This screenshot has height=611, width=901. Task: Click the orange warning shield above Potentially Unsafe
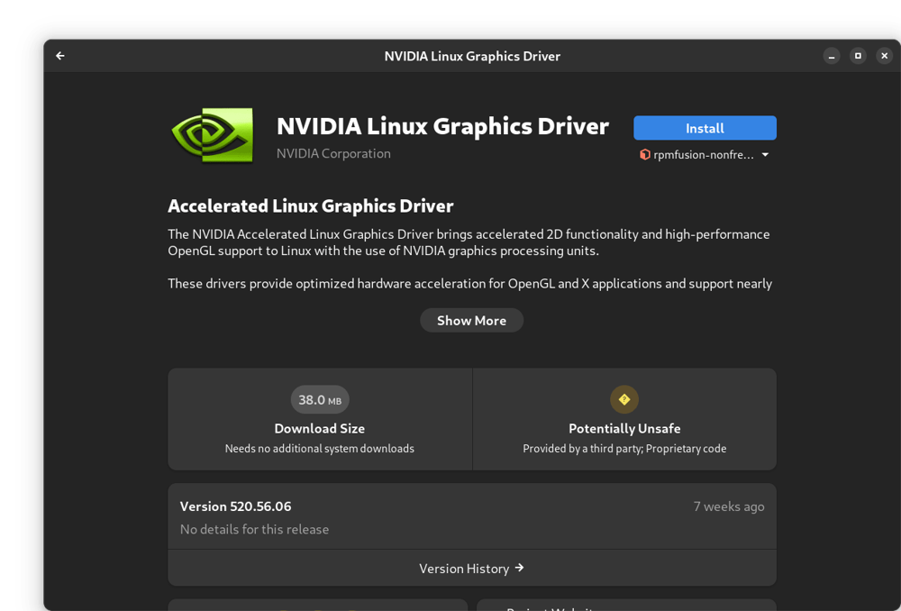[x=624, y=399]
